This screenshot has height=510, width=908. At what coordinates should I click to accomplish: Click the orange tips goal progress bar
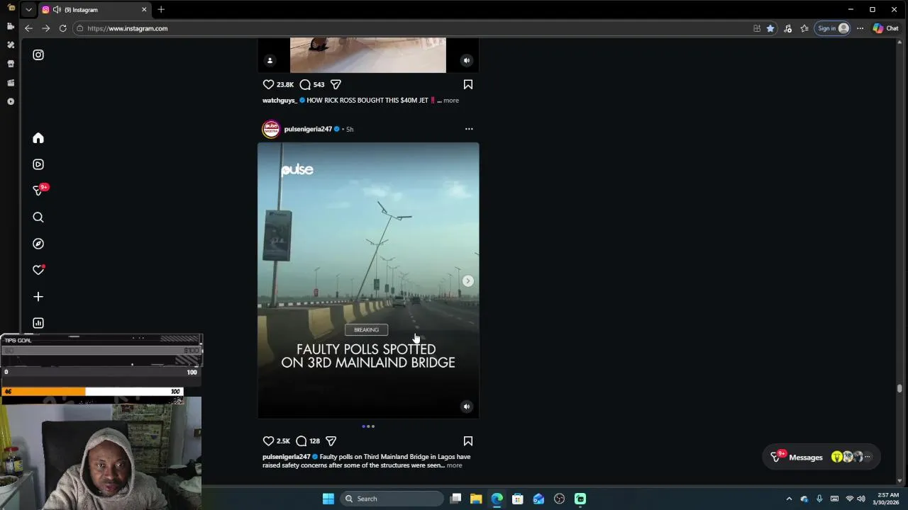point(44,391)
